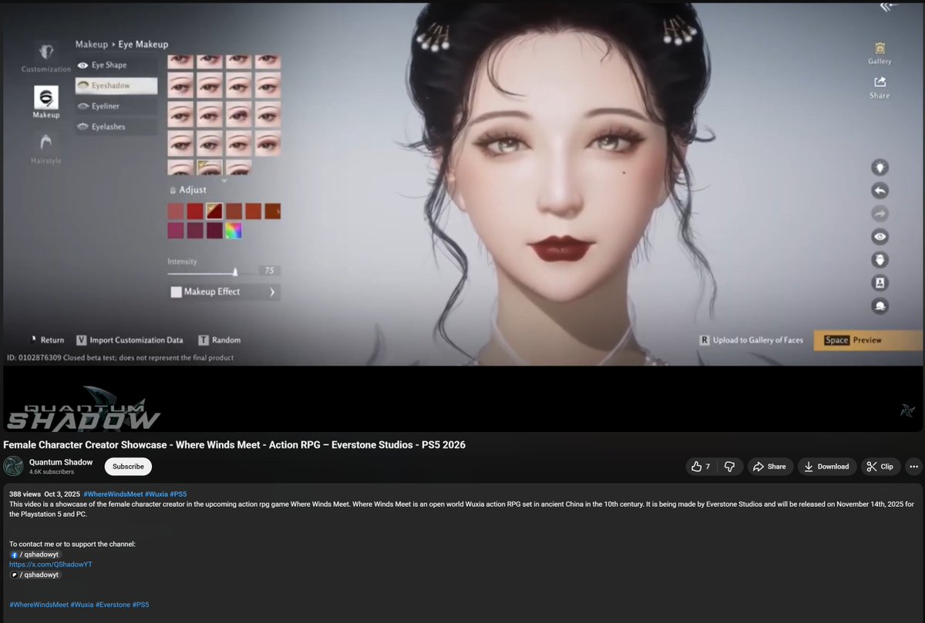Viewport: 925px width, 623px height.
Task: Open #Wuxia hashtag beside date
Action: [156, 494]
